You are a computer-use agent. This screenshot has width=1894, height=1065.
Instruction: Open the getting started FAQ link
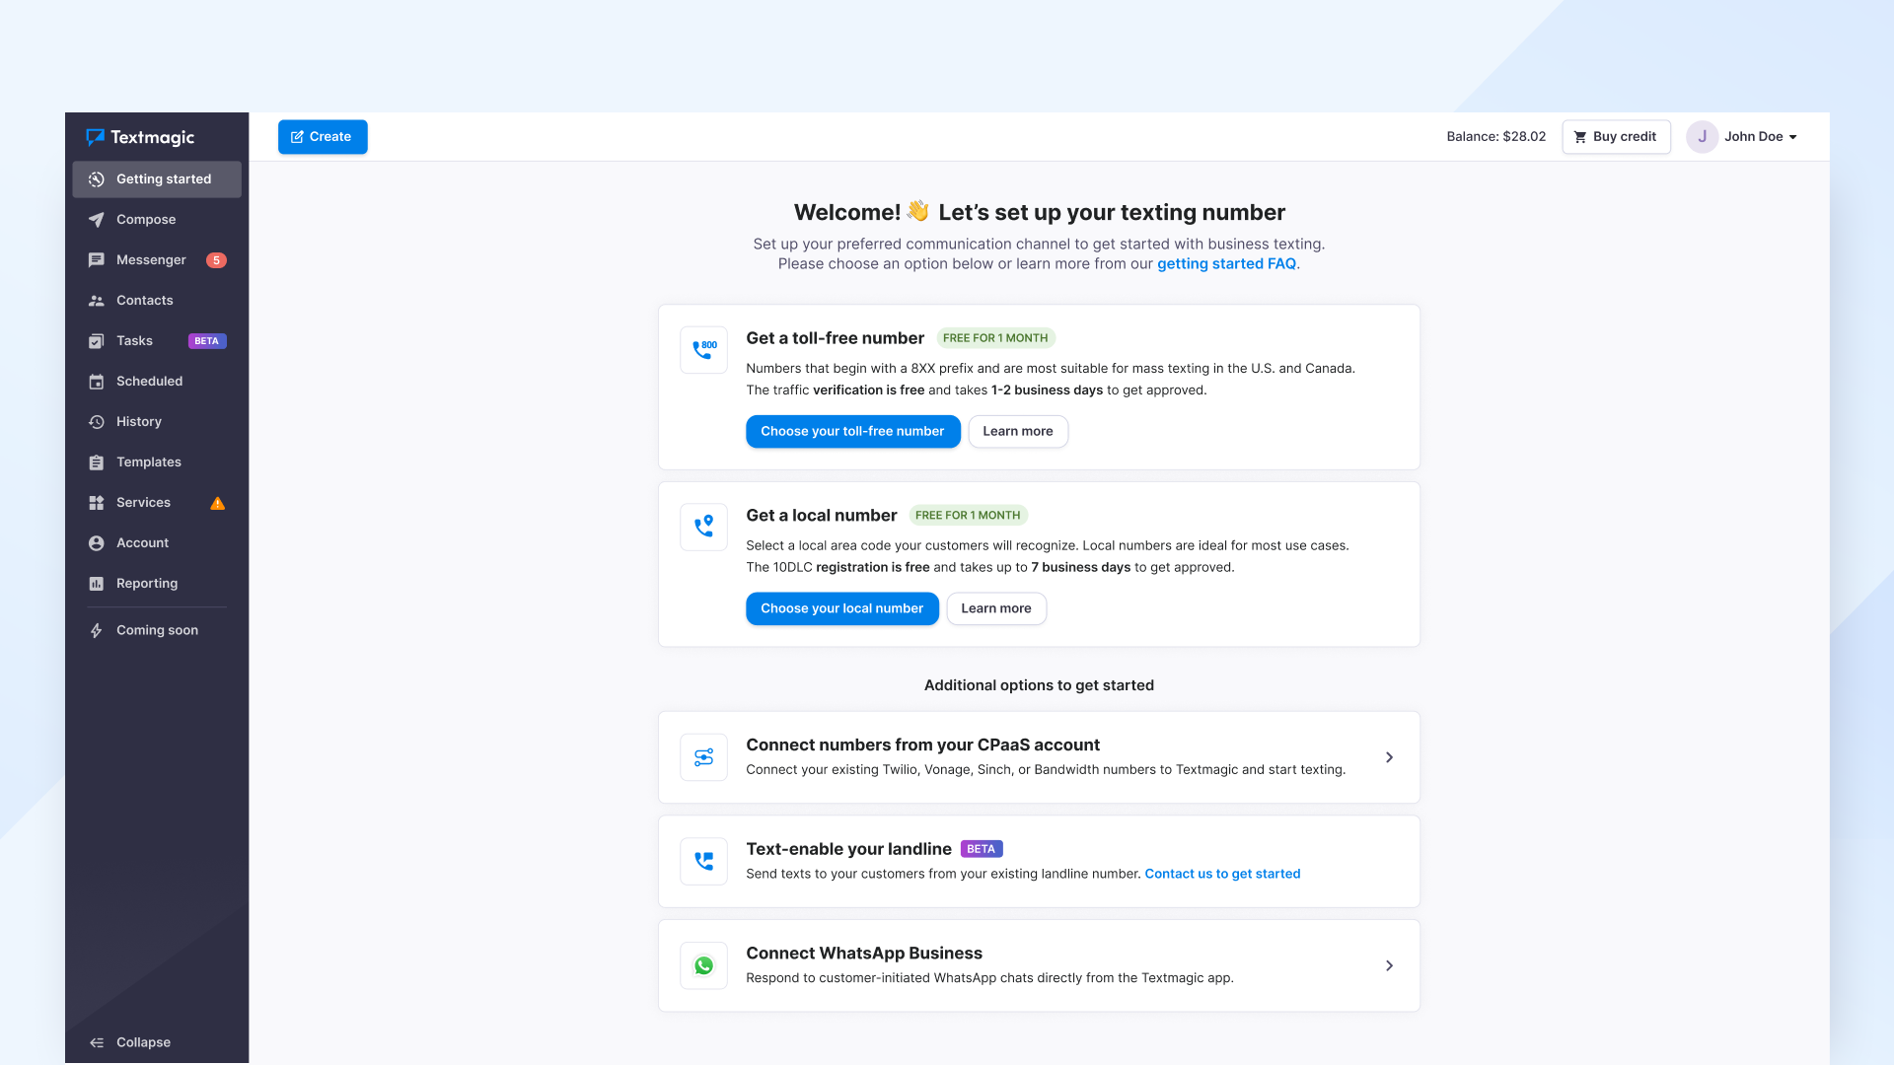(x=1226, y=264)
